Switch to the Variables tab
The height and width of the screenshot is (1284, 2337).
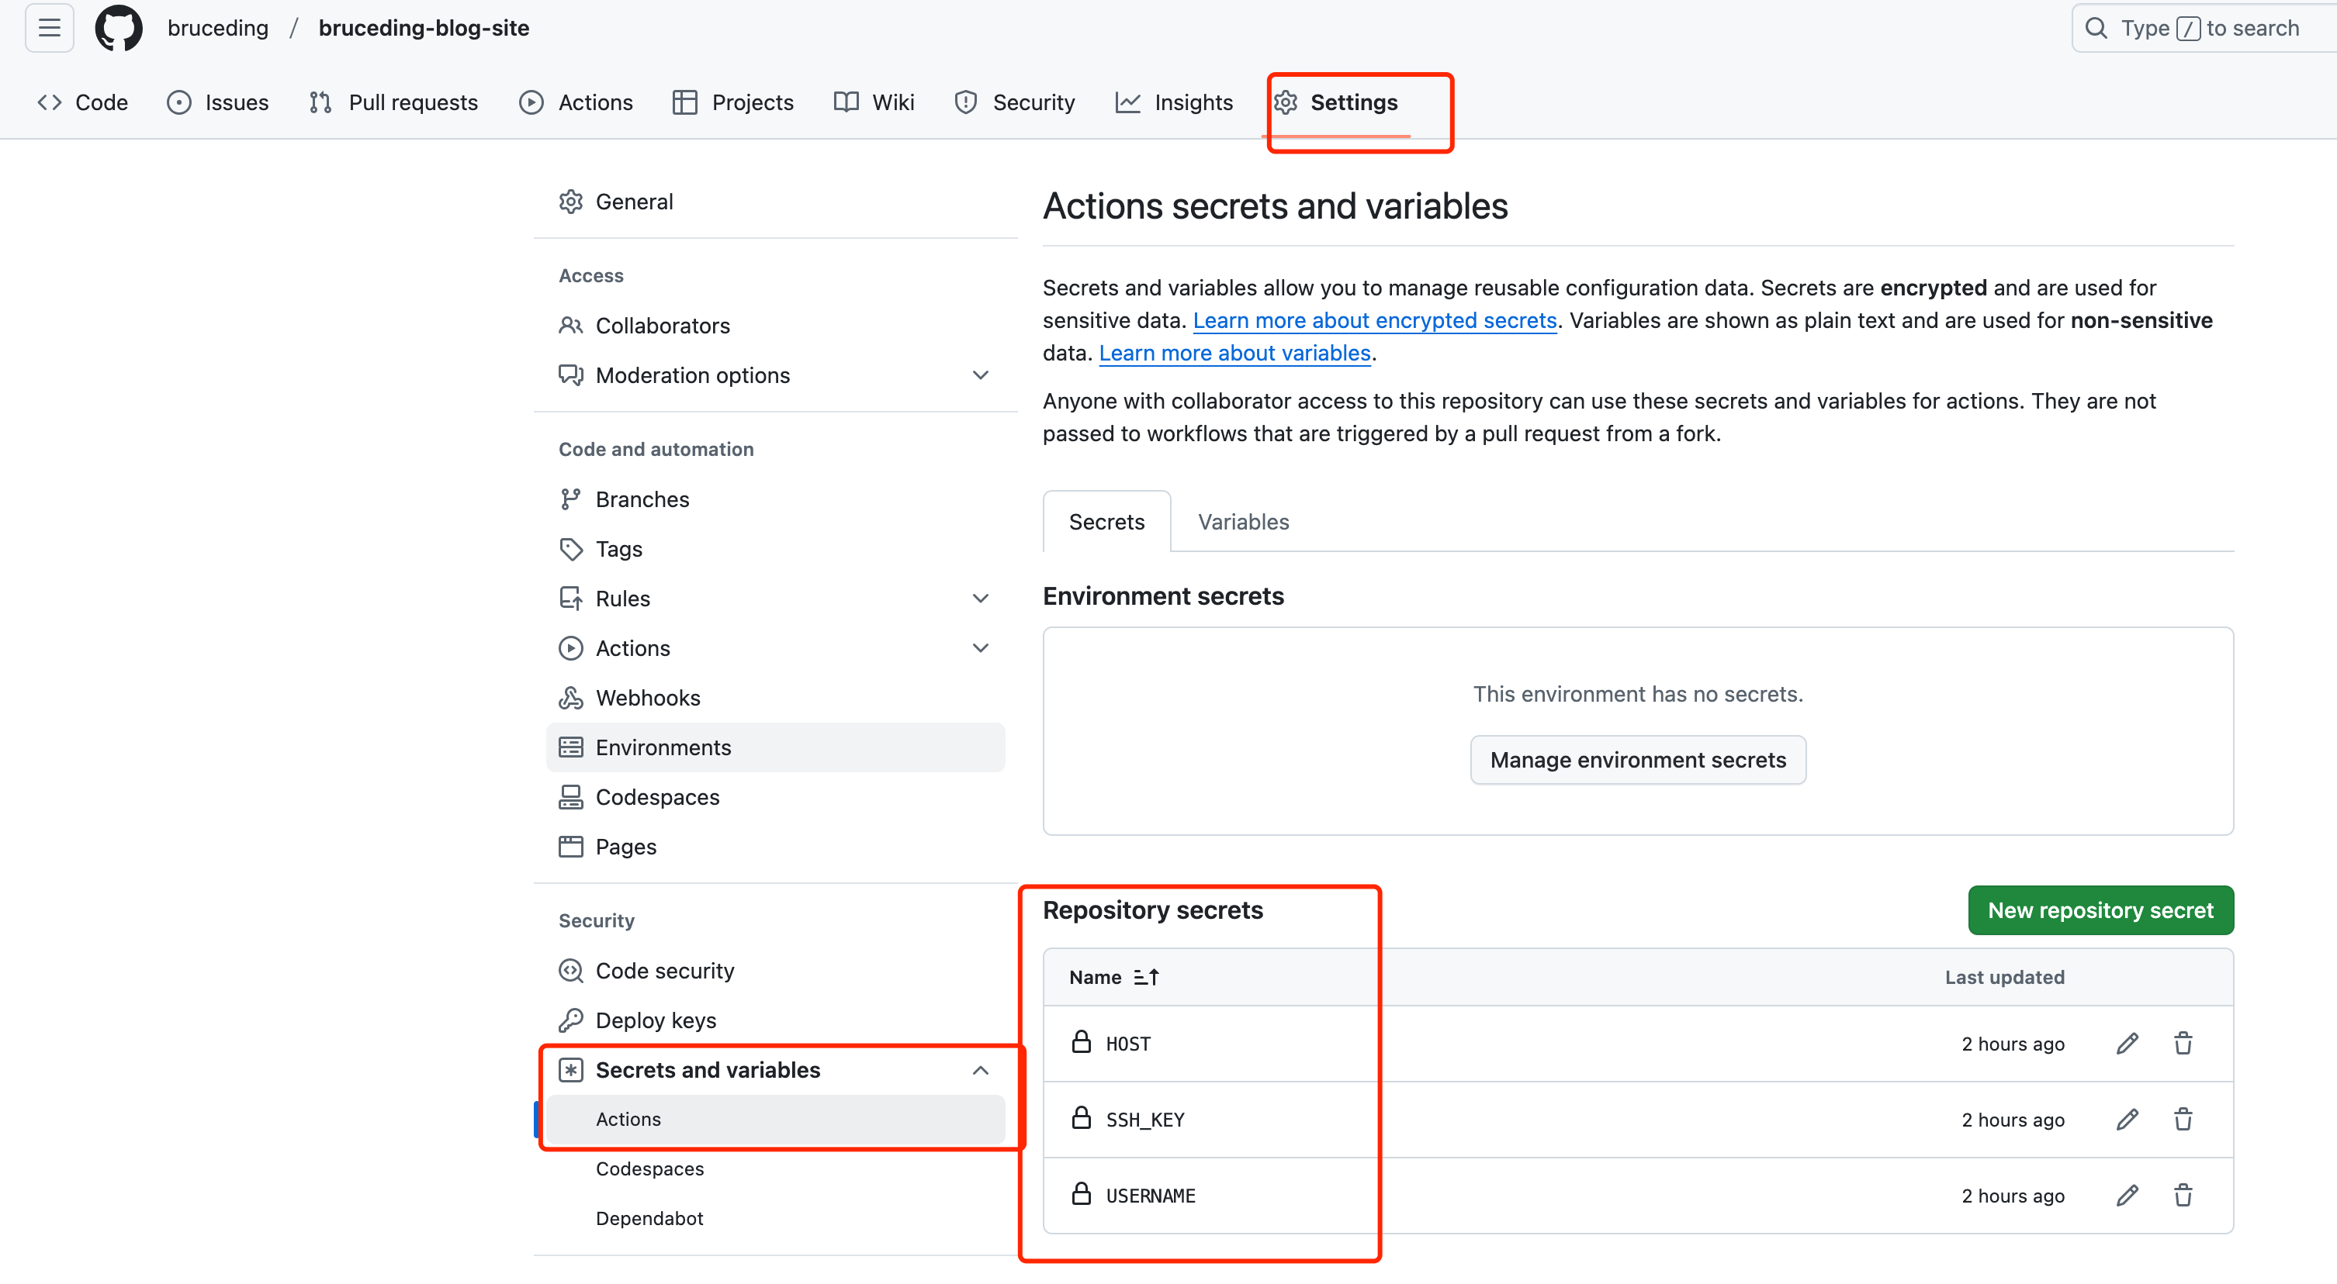1243,521
